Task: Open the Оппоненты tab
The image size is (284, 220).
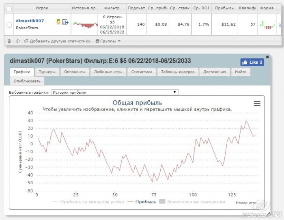Action: pos(75,72)
